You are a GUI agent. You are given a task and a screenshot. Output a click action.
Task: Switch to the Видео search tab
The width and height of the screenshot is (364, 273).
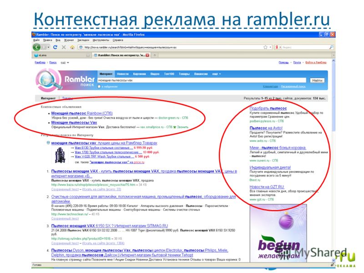pyautogui.click(x=155, y=74)
